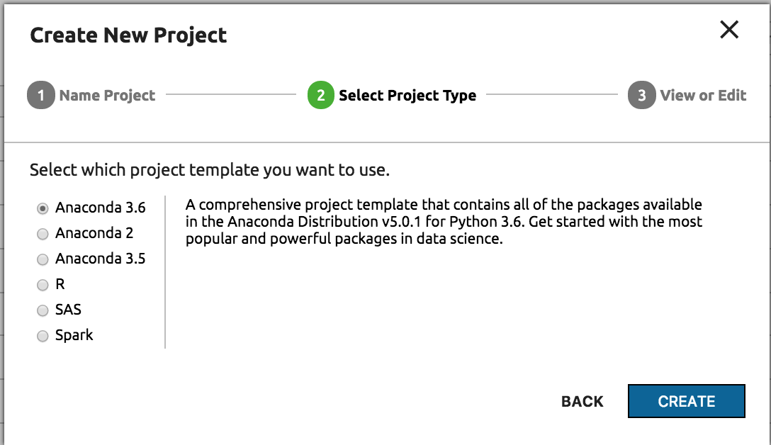The height and width of the screenshot is (445, 771).
Task: Pick the Anaconda 3.5 radio button
Action: 43,259
